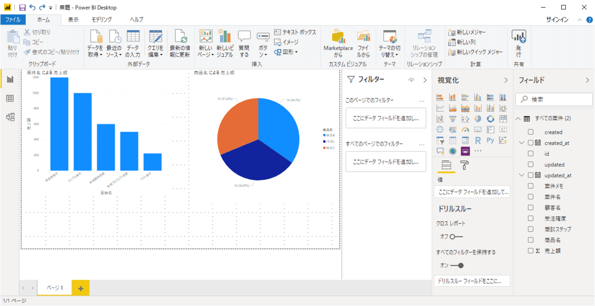The width and height of the screenshot is (595, 306).
Task: Choose the matrix visualization
Action: point(466,140)
